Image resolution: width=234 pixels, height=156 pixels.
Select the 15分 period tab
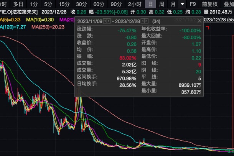pos(64,4)
